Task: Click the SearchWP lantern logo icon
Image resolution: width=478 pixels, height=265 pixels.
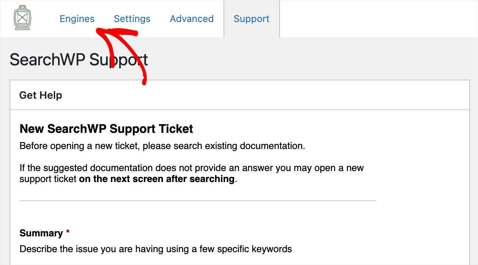Action: pos(23,18)
